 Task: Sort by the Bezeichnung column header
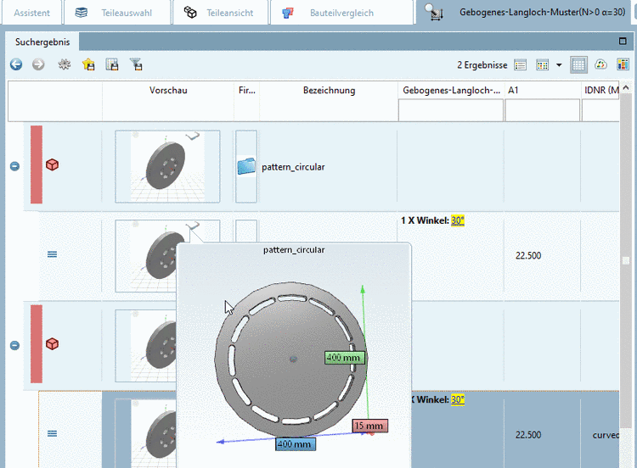(329, 90)
